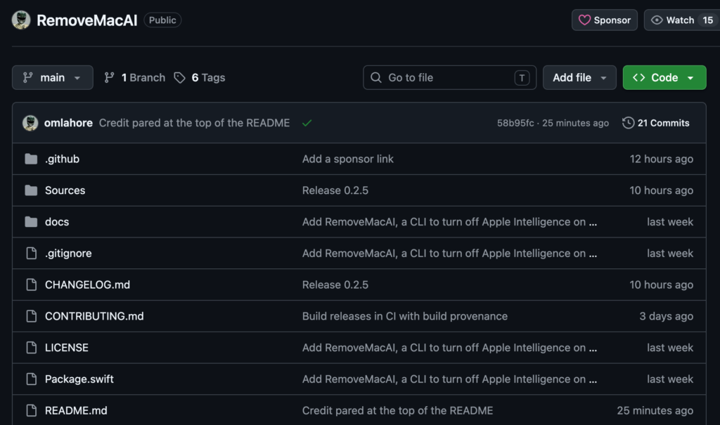Click the tag icon beside 6 Tags
The height and width of the screenshot is (425, 720).
click(x=179, y=77)
